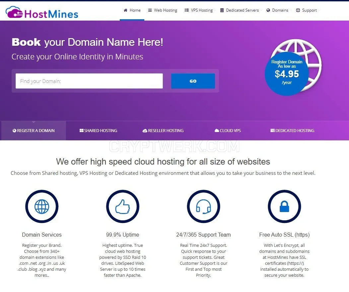Click the thumbs-up icon above 99.9% Uptime
Viewport: 349px width, 292px height.
(123, 206)
